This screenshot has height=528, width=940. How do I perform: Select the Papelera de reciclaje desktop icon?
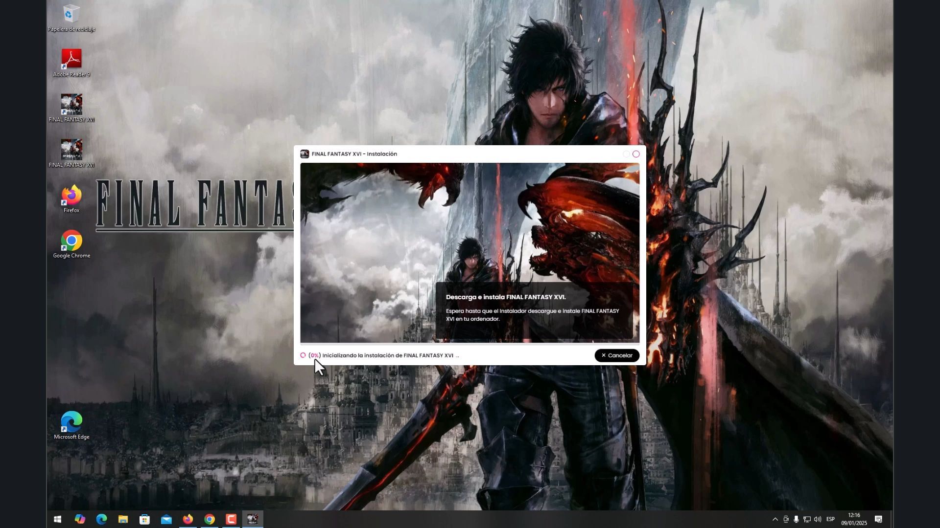[71, 18]
